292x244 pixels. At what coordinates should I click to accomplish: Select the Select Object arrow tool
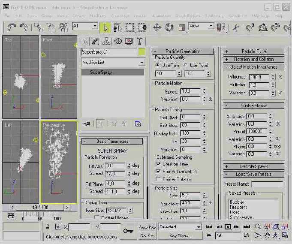pos(105,27)
